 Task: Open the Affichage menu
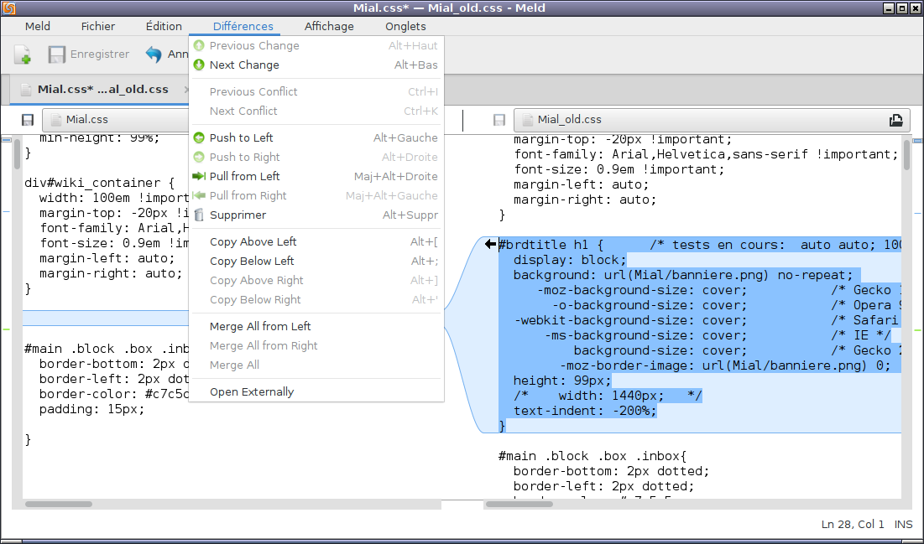329,27
